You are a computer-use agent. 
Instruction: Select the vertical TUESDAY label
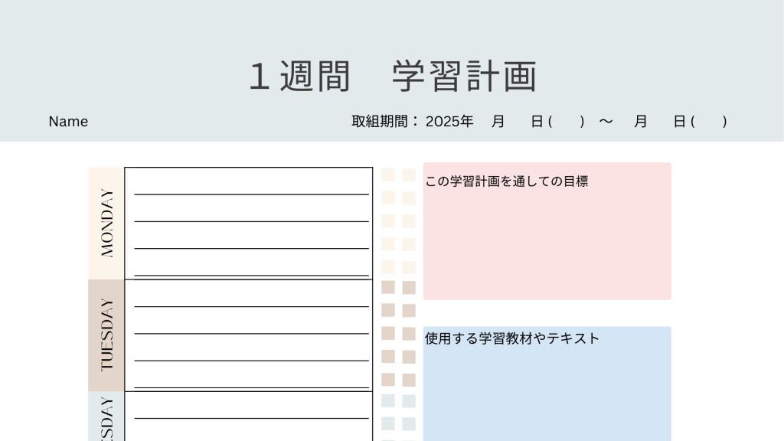point(106,335)
